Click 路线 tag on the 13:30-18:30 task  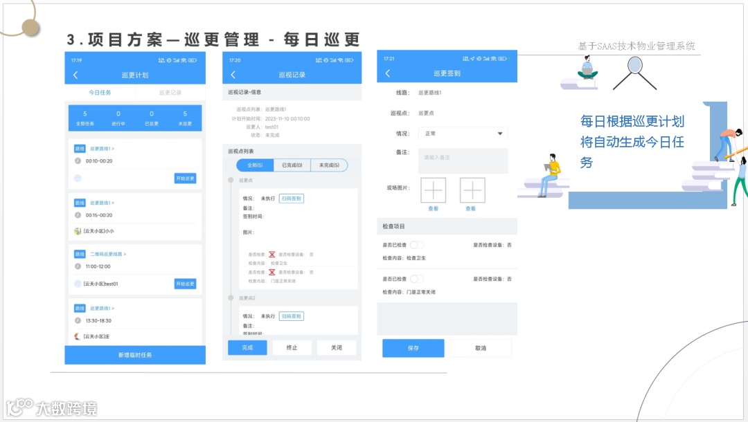[80, 308]
